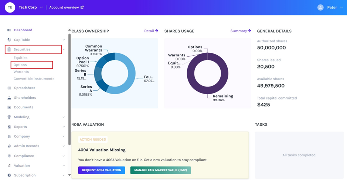Image resolution: width=347 pixels, height=182 pixels.
Task: Click the Shareholders person icon
Action: pyautogui.click(x=9, y=98)
